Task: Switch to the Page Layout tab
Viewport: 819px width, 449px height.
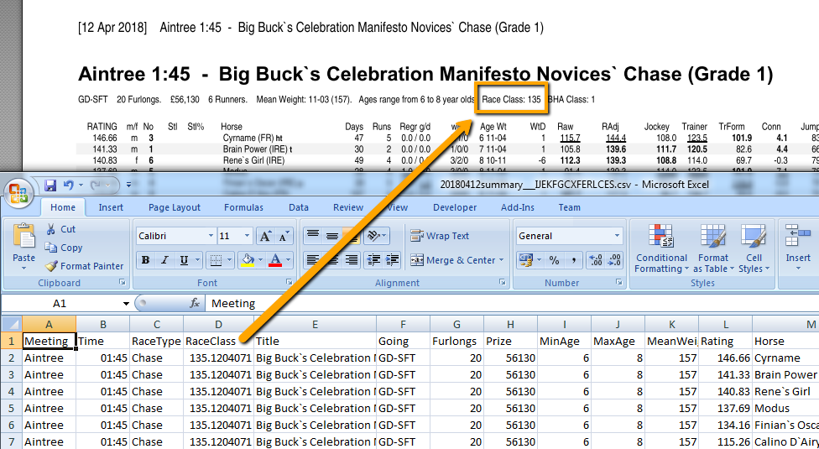Action: 175,207
